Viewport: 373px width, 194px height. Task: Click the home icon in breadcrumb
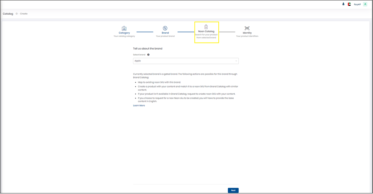17,14
